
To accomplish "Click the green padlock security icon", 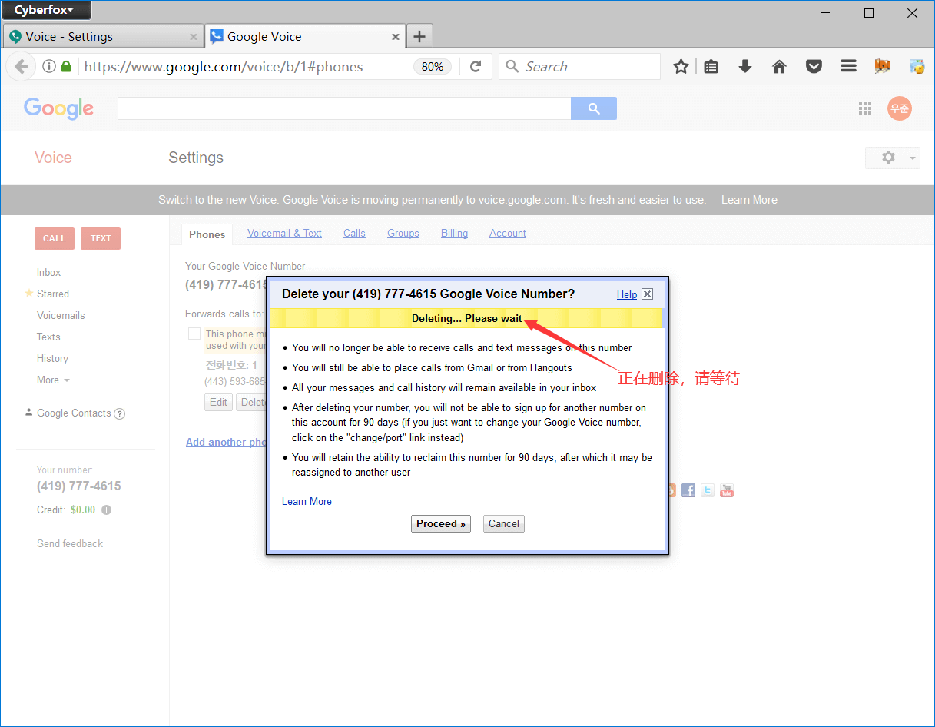I will 66,67.
